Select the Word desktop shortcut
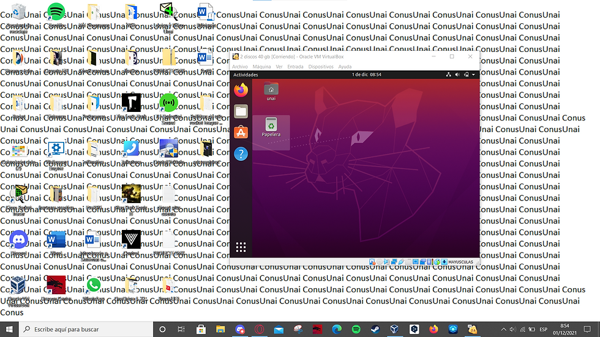The width and height of the screenshot is (600, 337). click(56, 243)
